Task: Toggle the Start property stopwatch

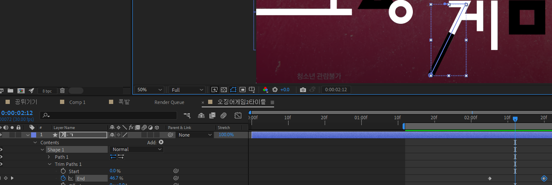Action: [63, 171]
